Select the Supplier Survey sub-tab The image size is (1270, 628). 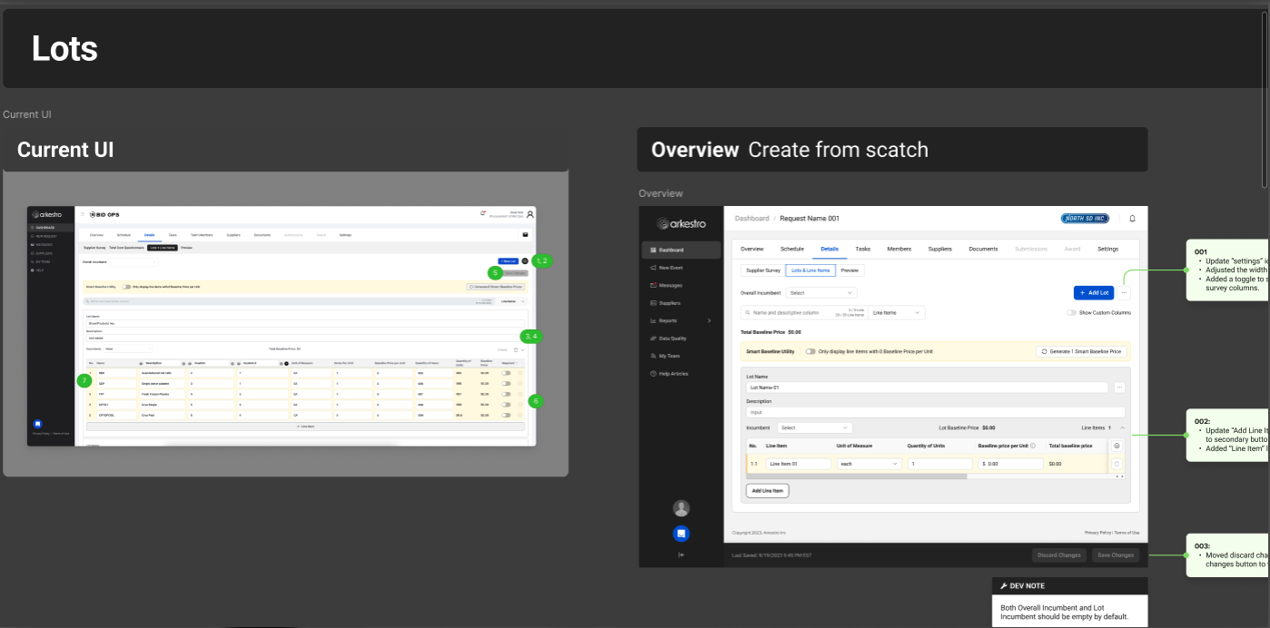pos(763,270)
